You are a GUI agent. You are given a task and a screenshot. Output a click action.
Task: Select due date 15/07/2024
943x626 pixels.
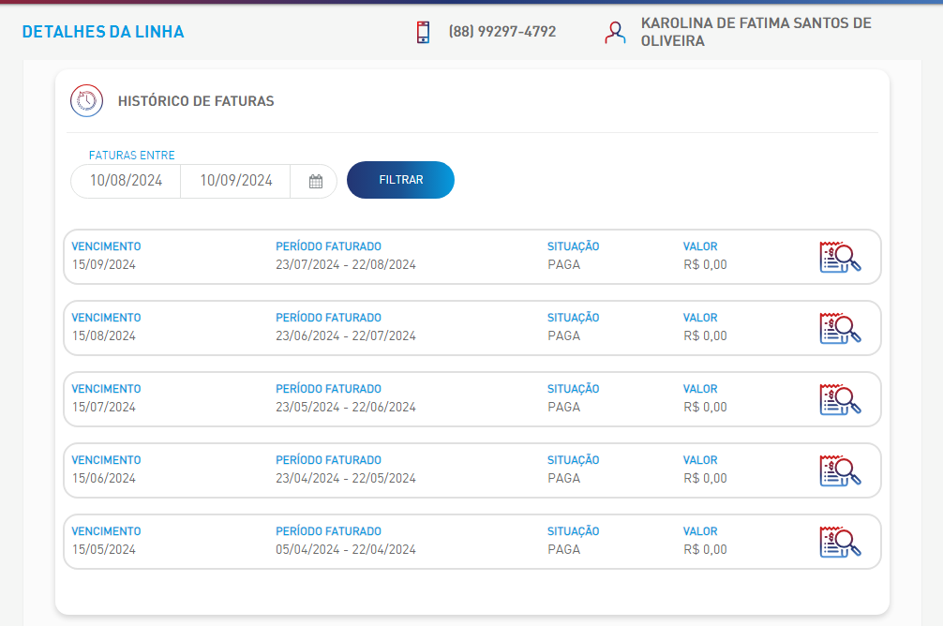click(x=104, y=407)
